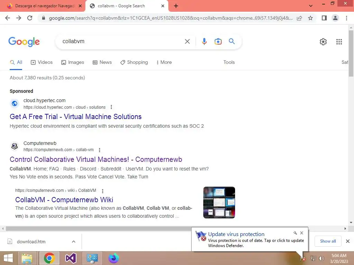Open File Explorer from the taskbar
This screenshot has height=265, width=354.
click(x=27, y=258)
